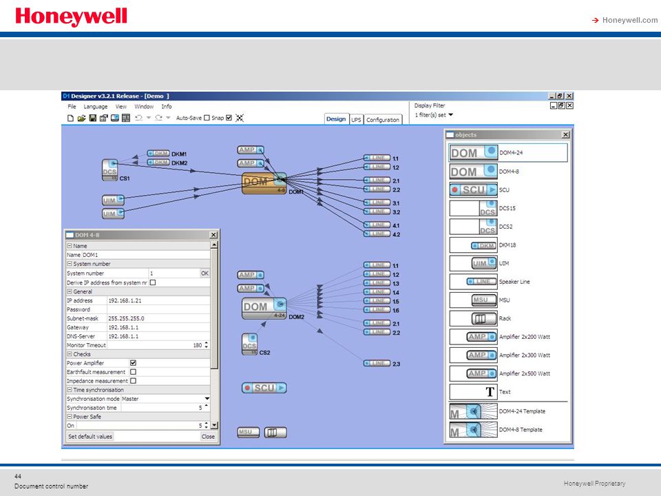Screen dimensions: 661x496
Task: Select the DKM1 node
Action: tap(158, 153)
